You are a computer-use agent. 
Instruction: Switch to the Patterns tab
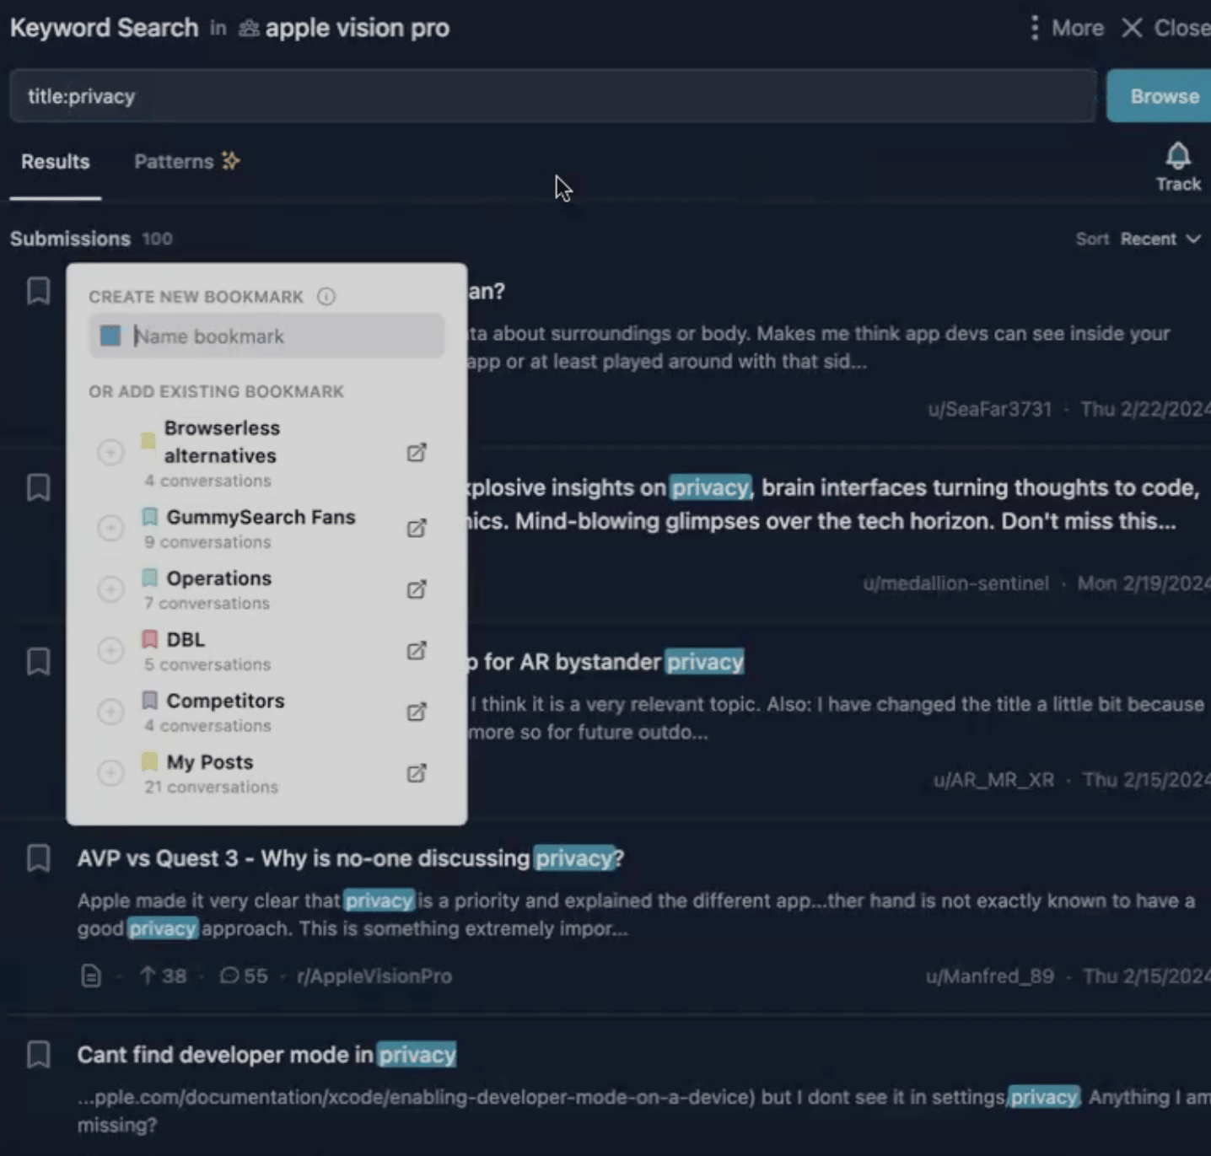[186, 162]
